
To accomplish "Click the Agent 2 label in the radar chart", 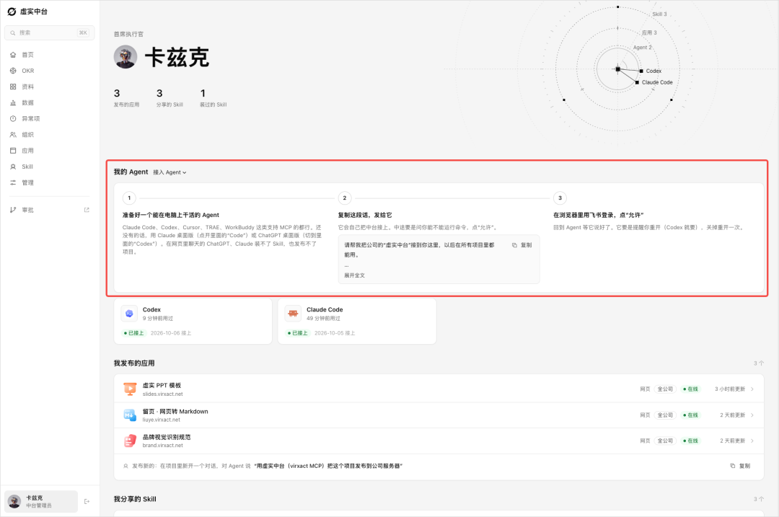I will click(x=643, y=47).
